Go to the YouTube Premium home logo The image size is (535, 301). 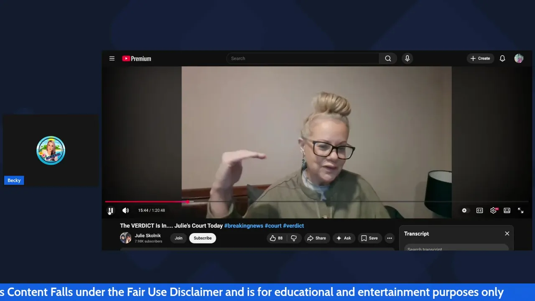(x=136, y=59)
